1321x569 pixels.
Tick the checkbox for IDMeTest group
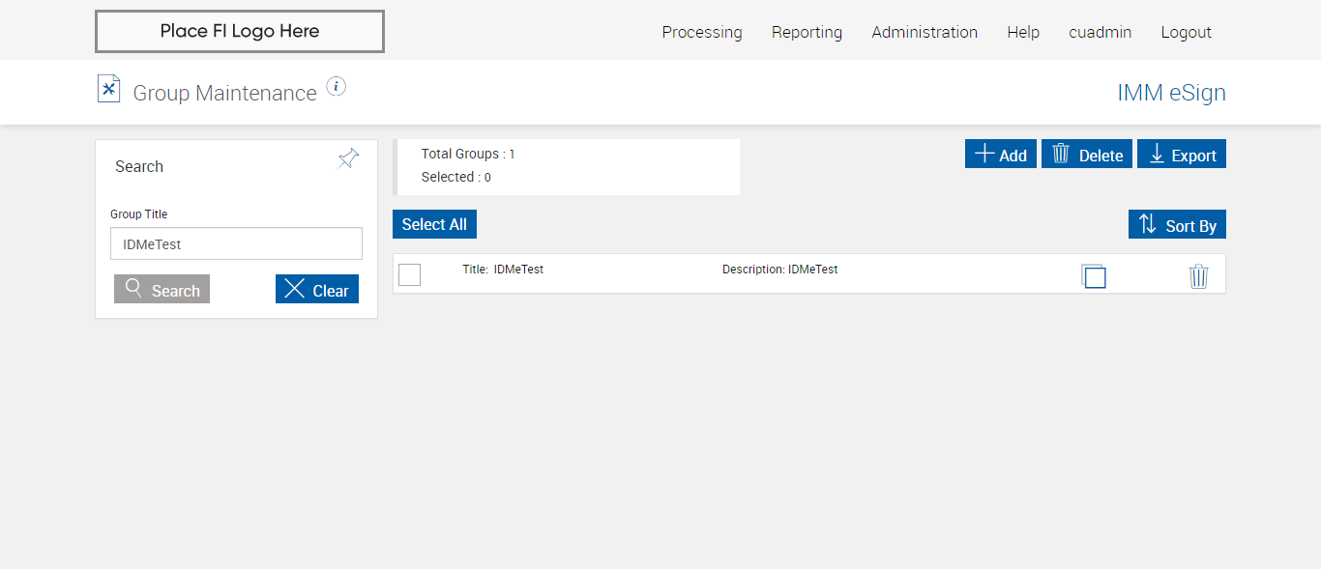click(x=410, y=275)
